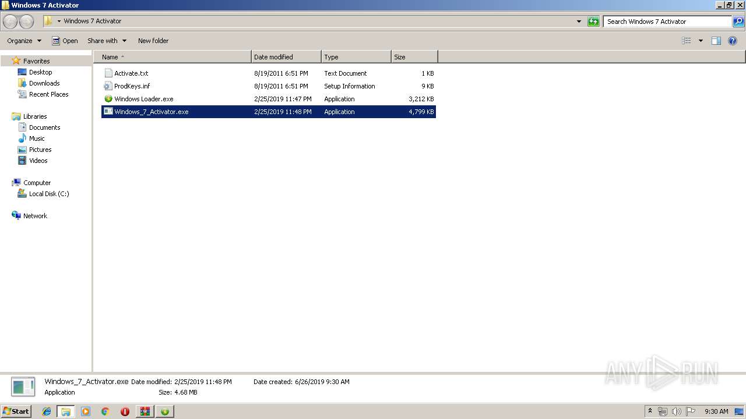
Task: Click Windows 7 Activator in address path
Action: point(93,21)
